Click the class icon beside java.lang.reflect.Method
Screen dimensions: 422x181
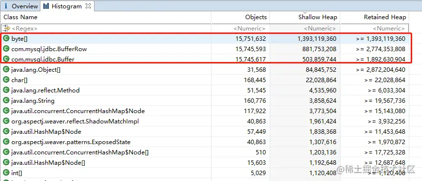(6, 90)
